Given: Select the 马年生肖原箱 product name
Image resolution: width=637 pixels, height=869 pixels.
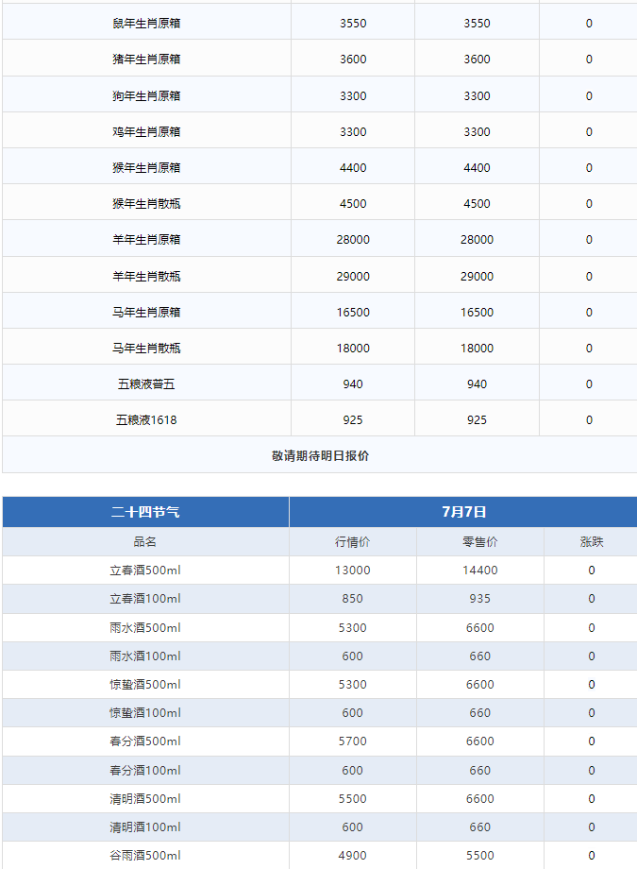Looking at the screenshot, I should (x=146, y=313).
